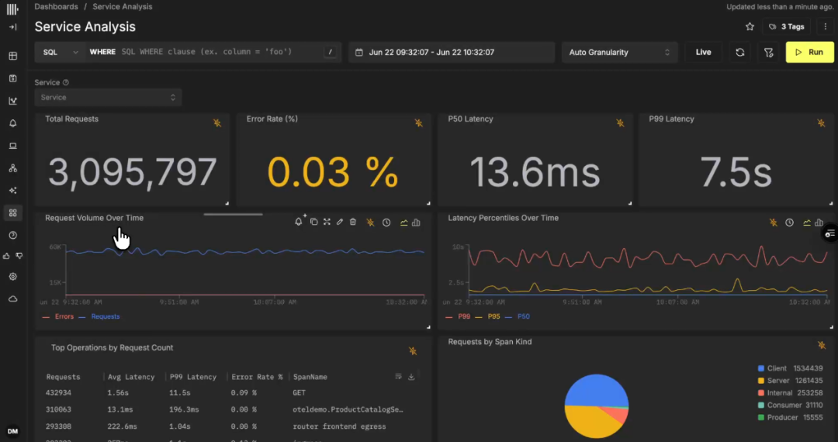Screen dimensions: 838x442
Task: Switch Request Volume chart to line display
Action: (404, 222)
